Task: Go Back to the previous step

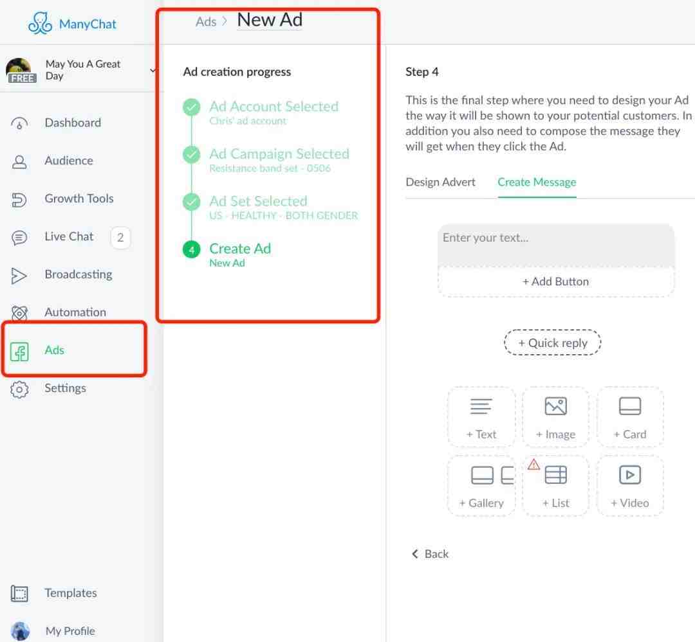Action: [x=430, y=554]
